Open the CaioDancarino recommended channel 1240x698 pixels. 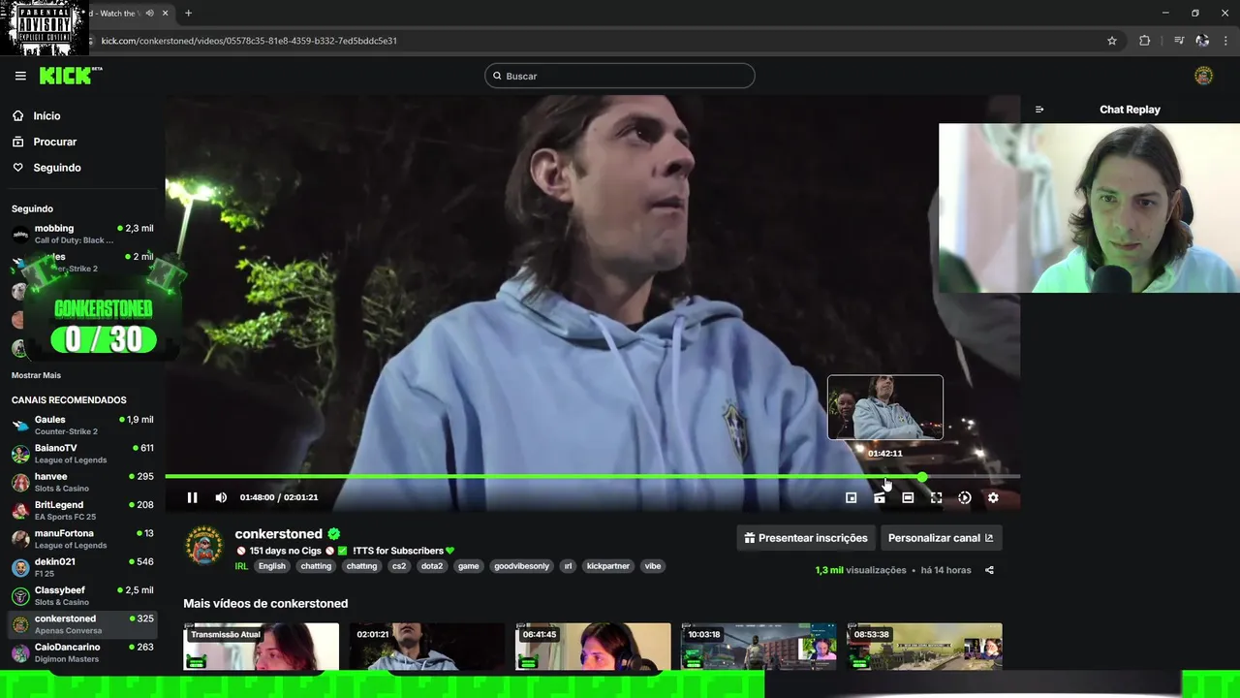[x=82, y=652]
